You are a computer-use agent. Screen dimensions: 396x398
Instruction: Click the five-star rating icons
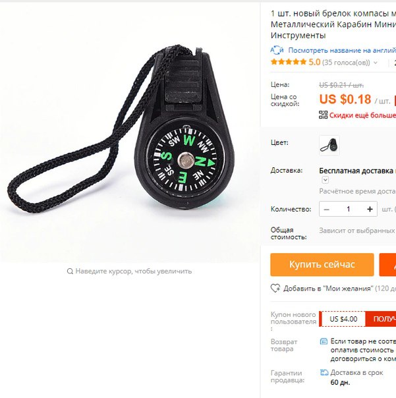(289, 62)
